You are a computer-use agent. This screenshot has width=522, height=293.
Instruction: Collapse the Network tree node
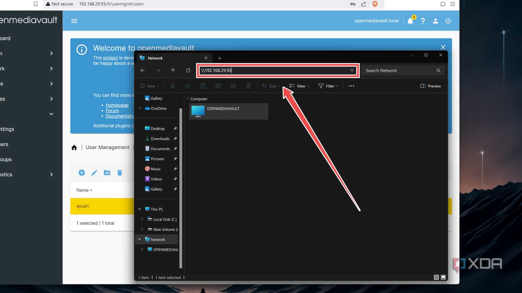pos(140,239)
